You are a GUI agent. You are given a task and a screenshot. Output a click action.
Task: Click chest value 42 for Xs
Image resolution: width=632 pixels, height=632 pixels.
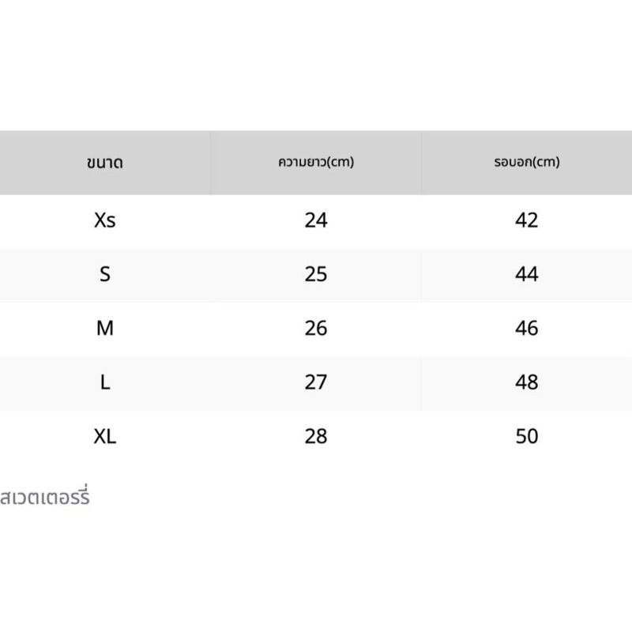tap(526, 220)
